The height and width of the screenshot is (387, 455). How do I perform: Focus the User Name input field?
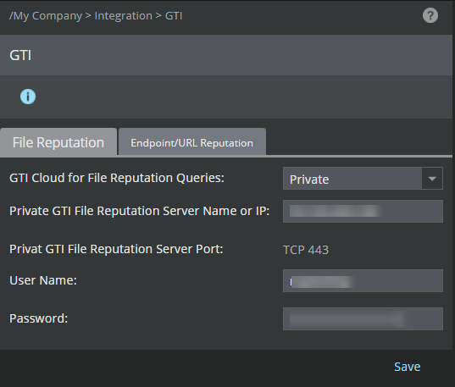[x=363, y=281]
